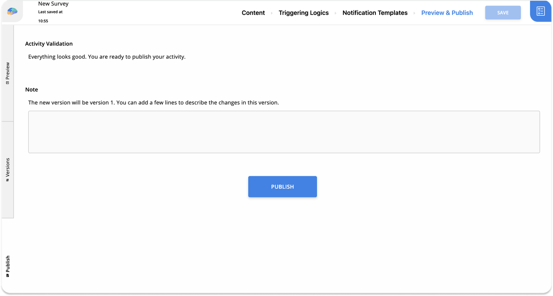Switch to the Content tab
Image resolution: width=553 pixels, height=296 pixels.
tap(253, 13)
